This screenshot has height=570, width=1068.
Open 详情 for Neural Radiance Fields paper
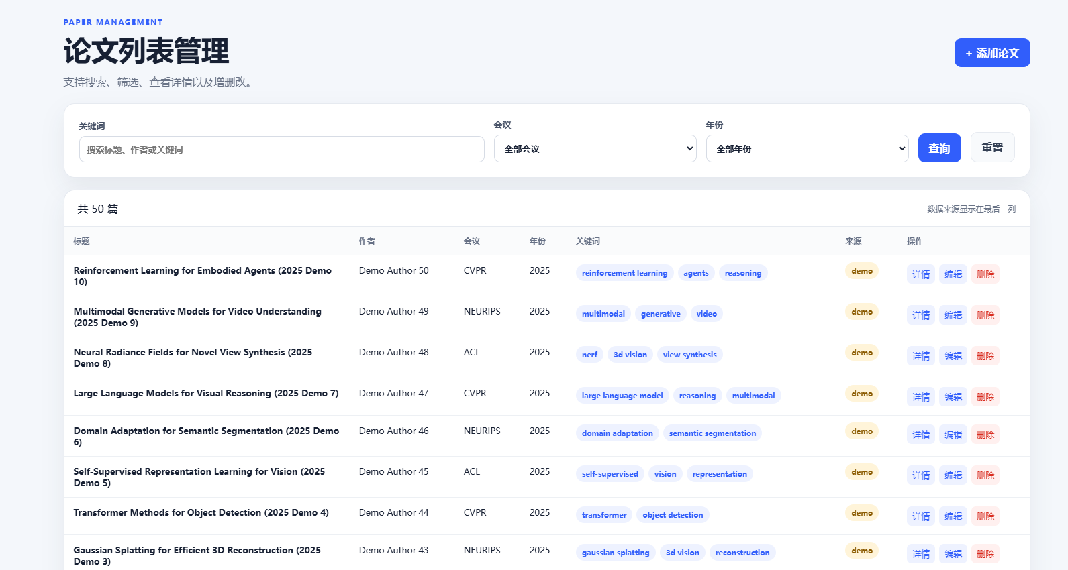click(x=921, y=355)
